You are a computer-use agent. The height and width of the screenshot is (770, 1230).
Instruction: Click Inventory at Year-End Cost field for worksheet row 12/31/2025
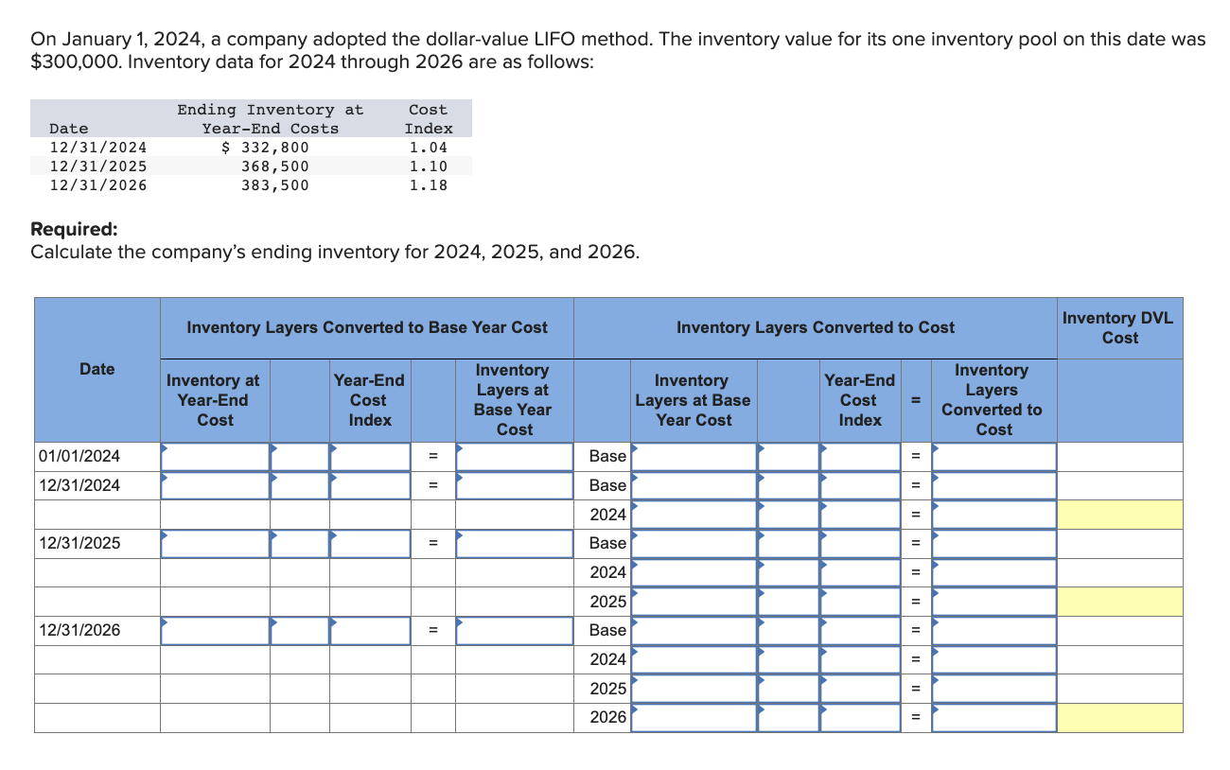pyautogui.click(x=215, y=543)
